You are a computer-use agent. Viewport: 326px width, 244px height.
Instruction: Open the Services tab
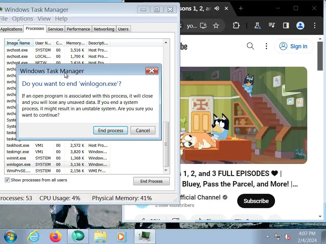click(55, 29)
